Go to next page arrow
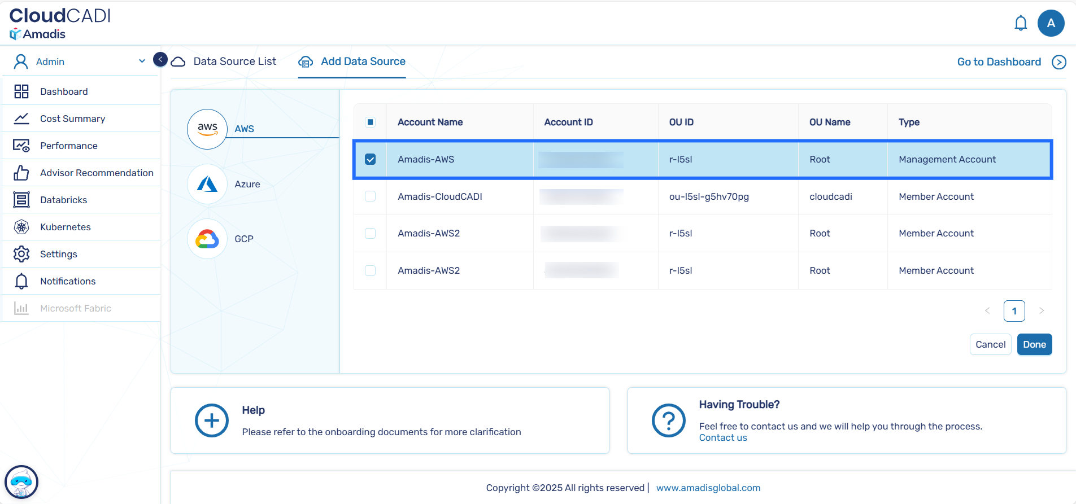Image resolution: width=1076 pixels, height=504 pixels. pyautogui.click(x=1042, y=311)
